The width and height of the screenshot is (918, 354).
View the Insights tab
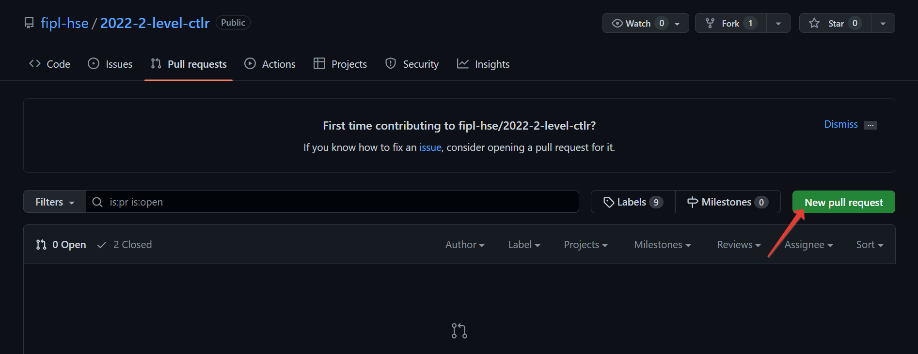tap(483, 64)
